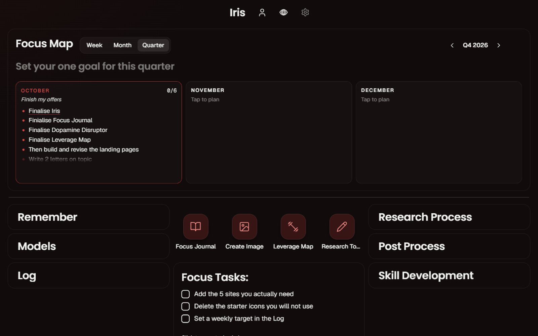
Task: Check 'Add the 5 sites you actually need'
Action: click(185, 294)
